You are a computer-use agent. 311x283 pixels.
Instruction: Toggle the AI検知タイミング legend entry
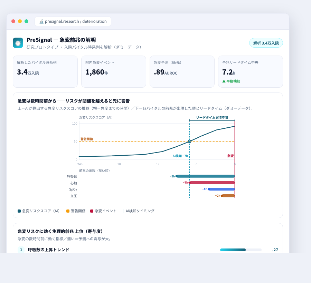pos(138,211)
